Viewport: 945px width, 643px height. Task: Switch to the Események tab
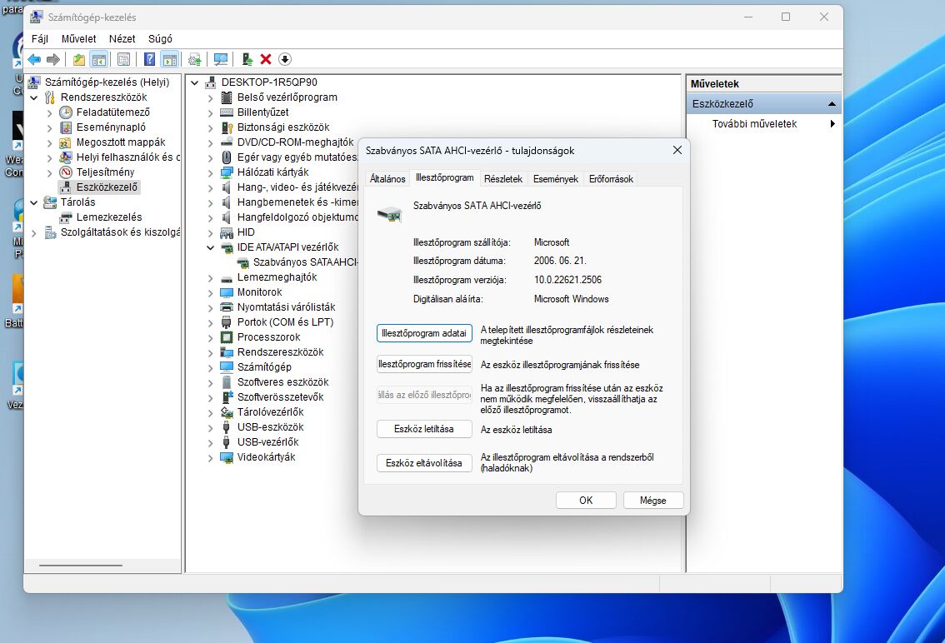click(x=556, y=179)
